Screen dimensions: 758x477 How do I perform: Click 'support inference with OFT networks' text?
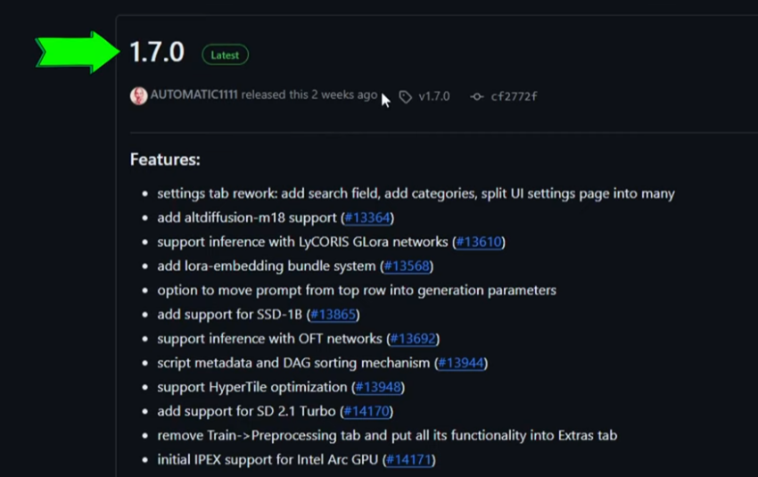pyautogui.click(x=269, y=339)
